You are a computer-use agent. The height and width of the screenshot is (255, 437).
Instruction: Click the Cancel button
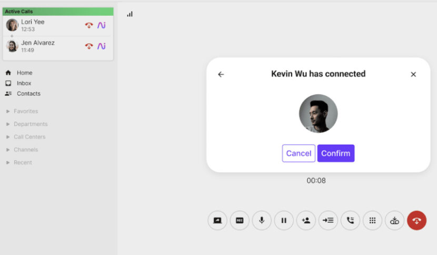pos(299,153)
